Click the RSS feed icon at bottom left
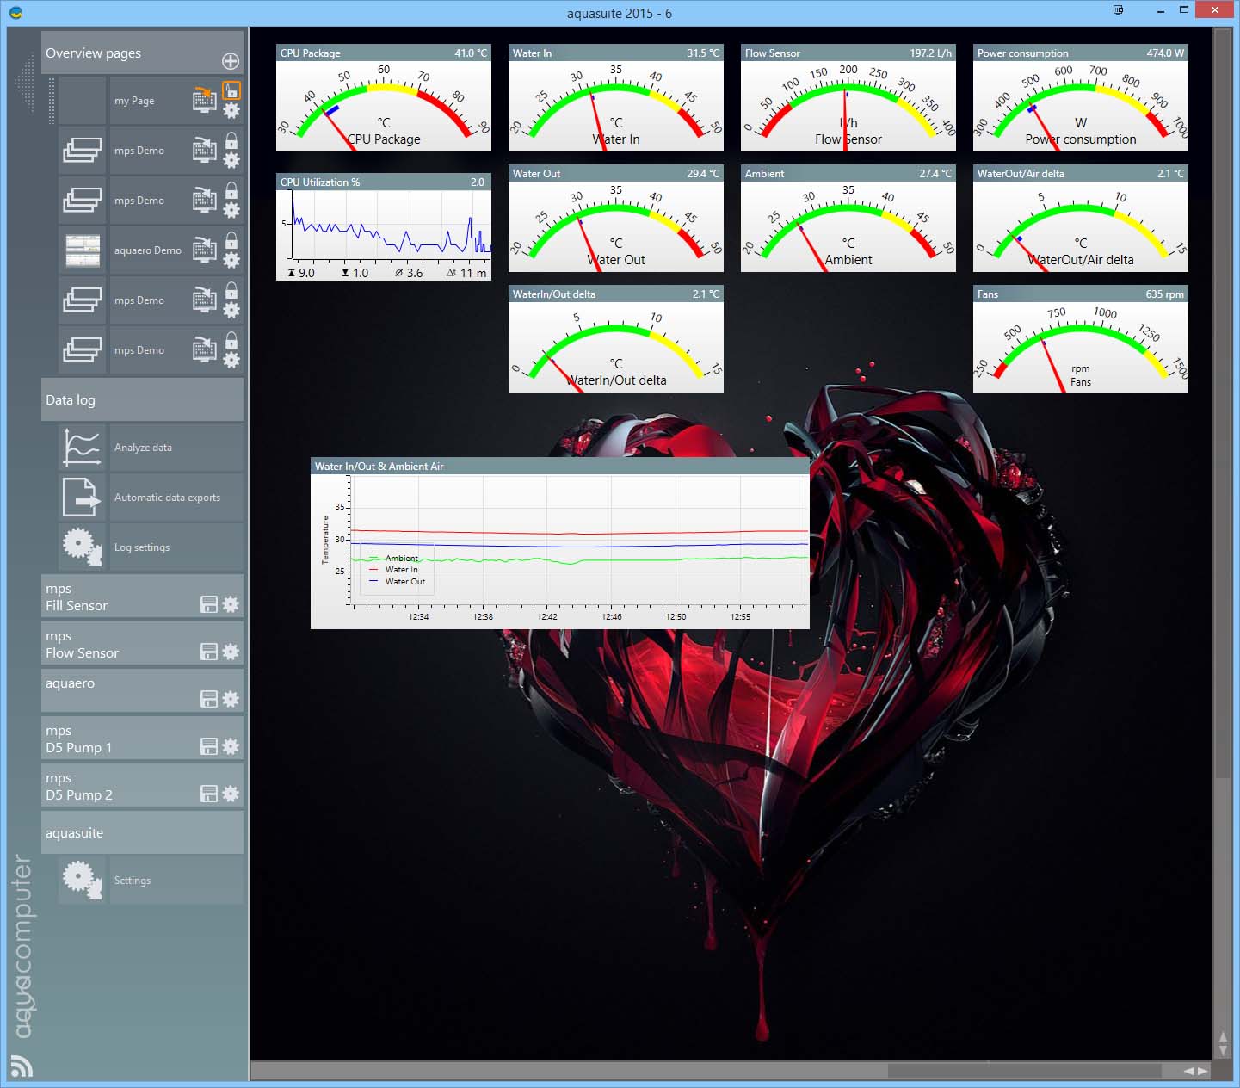Image resolution: width=1240 pixels, height=1088 pixels. (x=22, y=1066)
